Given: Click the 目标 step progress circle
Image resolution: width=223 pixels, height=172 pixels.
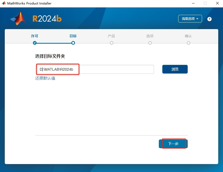Looking at the screenshot, I should (73, 43).
